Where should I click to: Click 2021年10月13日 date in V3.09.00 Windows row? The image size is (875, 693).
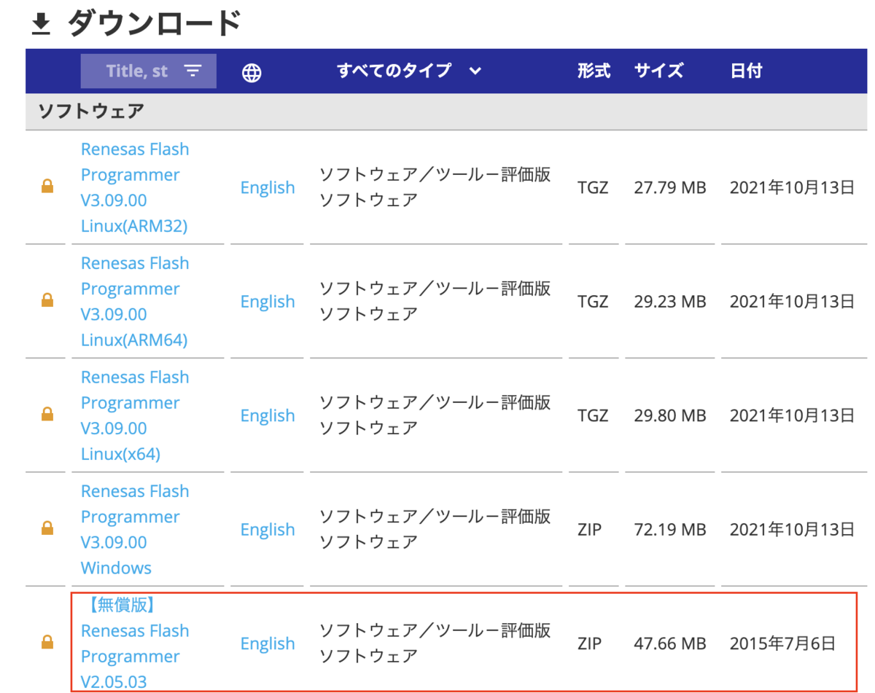[x=792, y=529]
